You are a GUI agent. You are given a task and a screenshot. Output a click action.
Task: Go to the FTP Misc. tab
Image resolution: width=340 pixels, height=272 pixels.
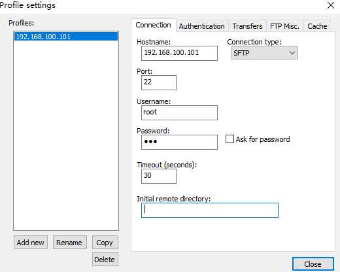(x=284, y=26)
